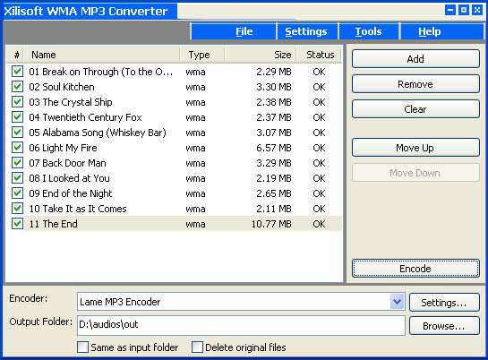Move the selected track up
Screen dimensions: 488x360
(x=415, y=148)
